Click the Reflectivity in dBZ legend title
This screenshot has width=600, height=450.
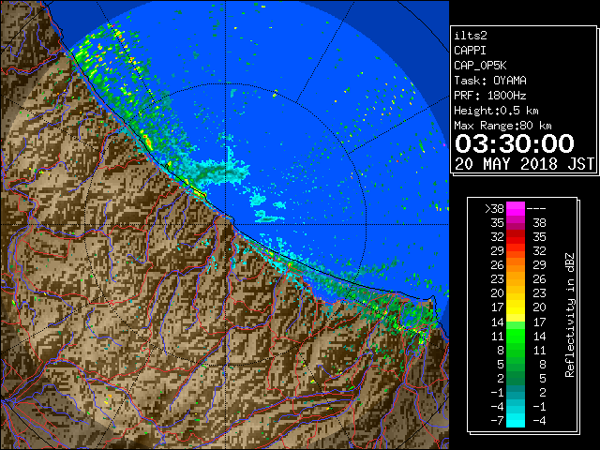pos(570,315)
